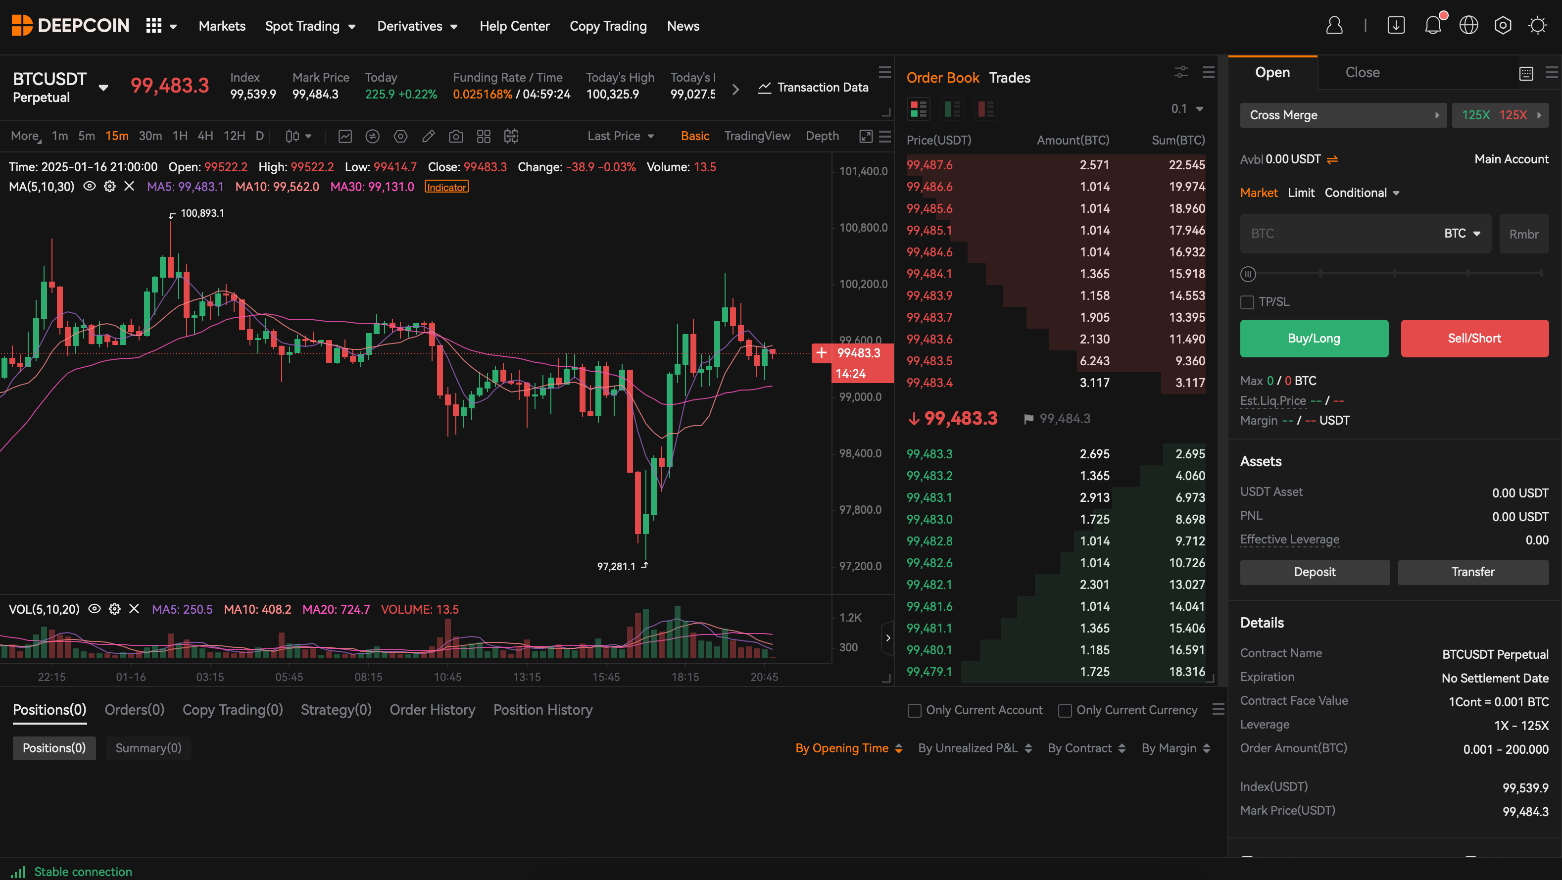Click the bid price 99,483.3 row
Screen dimensions: 1562x880
1055,454
